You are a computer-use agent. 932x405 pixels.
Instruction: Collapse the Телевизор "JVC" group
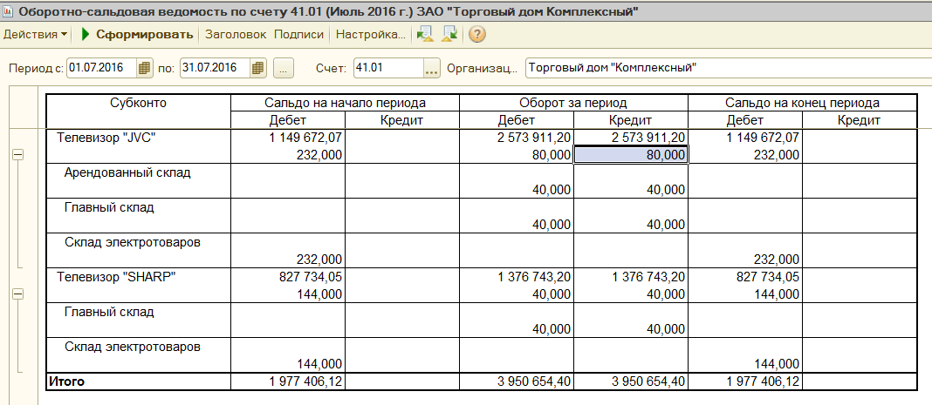click(x=17, y=154)
